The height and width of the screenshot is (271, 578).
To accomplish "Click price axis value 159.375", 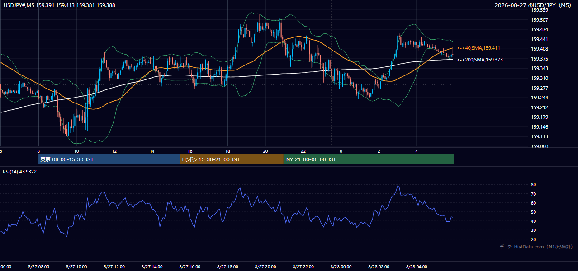I will coord(539,59).
